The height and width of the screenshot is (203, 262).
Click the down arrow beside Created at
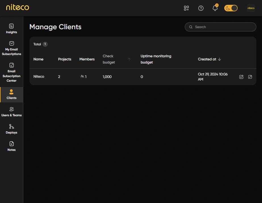(x=219, y=59)
